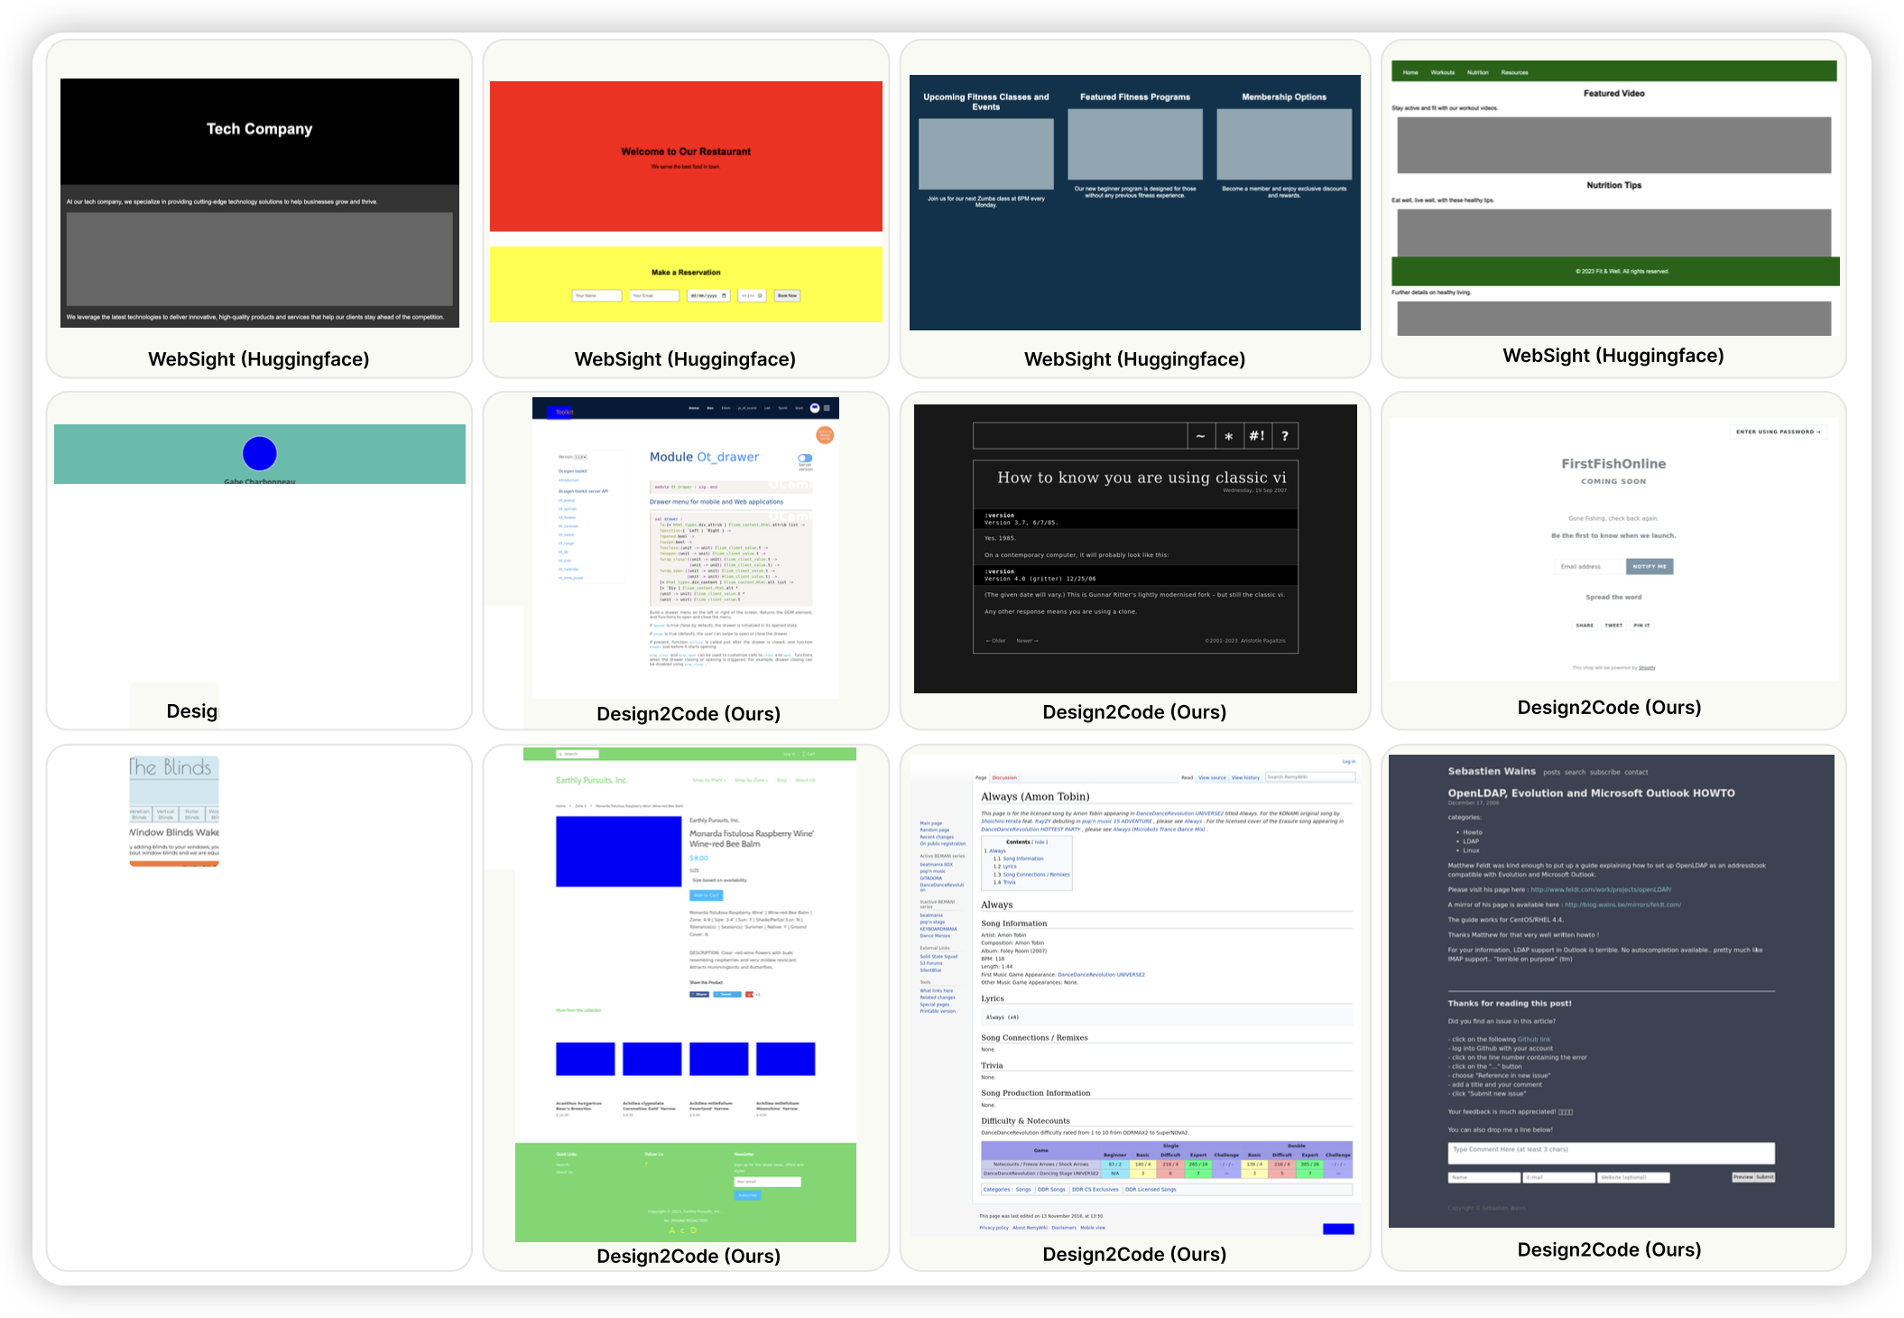Viewport: 1904px width, 1318px height.
Task: Click the tilde icon on vi blog toolbar
Action: tap(1200, 436)
